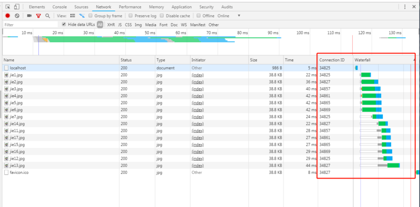Image resolution: width=420 pixels, height=207 pixels.
Task: Select the jie14.jpg request
Action: click(211, 124)
